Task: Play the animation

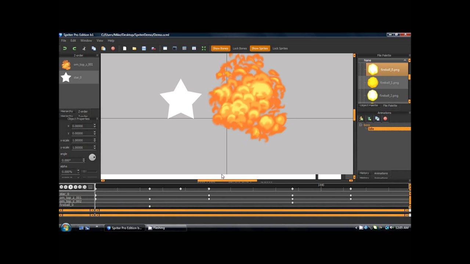Action: pos(70,187)
